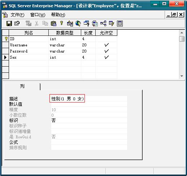Open data type cell int for ID

coord(65,39)
